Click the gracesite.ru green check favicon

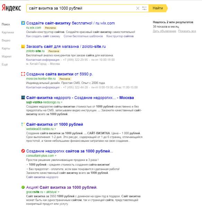23,187
